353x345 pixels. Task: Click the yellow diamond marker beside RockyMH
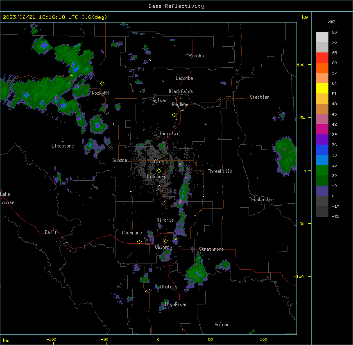tap(102, 84)
